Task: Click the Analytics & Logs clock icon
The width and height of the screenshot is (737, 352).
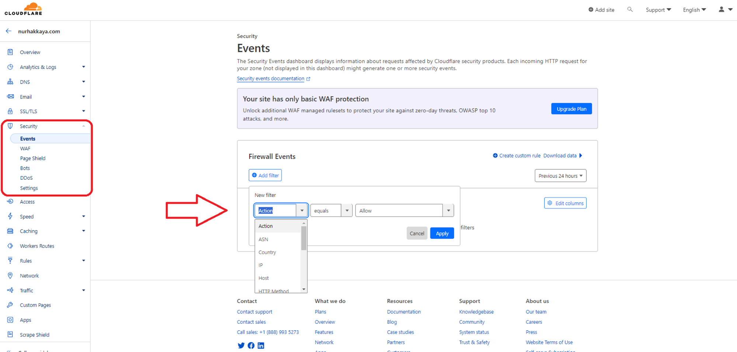Action: tap(10, 67)
